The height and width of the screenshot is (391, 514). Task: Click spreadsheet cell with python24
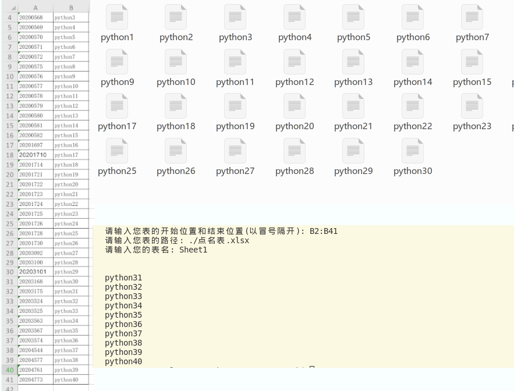click(71, 223)
